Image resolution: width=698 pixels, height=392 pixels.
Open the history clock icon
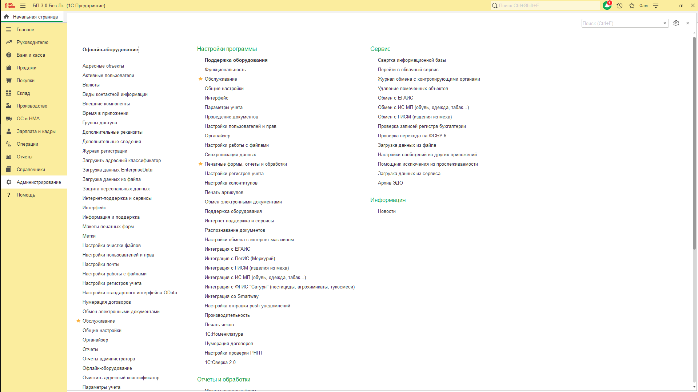point(620,5)
